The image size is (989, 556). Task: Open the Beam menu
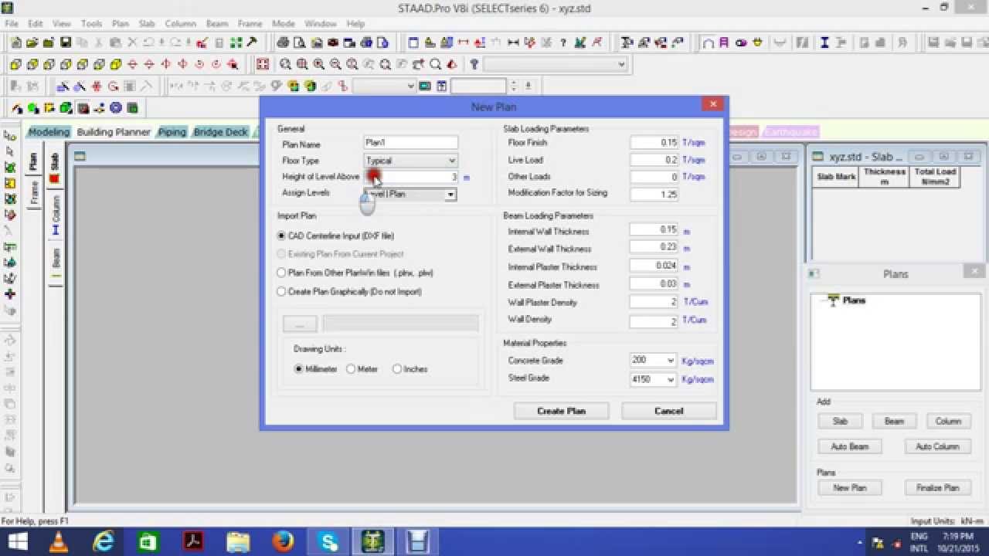click(217, 24)
